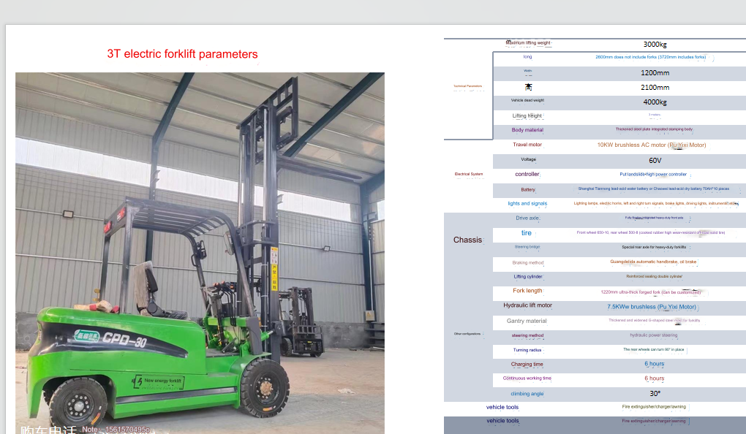Click '6 hours' value for Continuous working time
Screen dimensions: 746x434
pos(654,378)
